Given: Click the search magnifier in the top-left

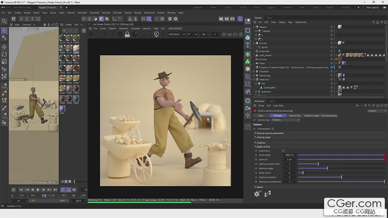Looking at the screenshot, I should (4, 21).
